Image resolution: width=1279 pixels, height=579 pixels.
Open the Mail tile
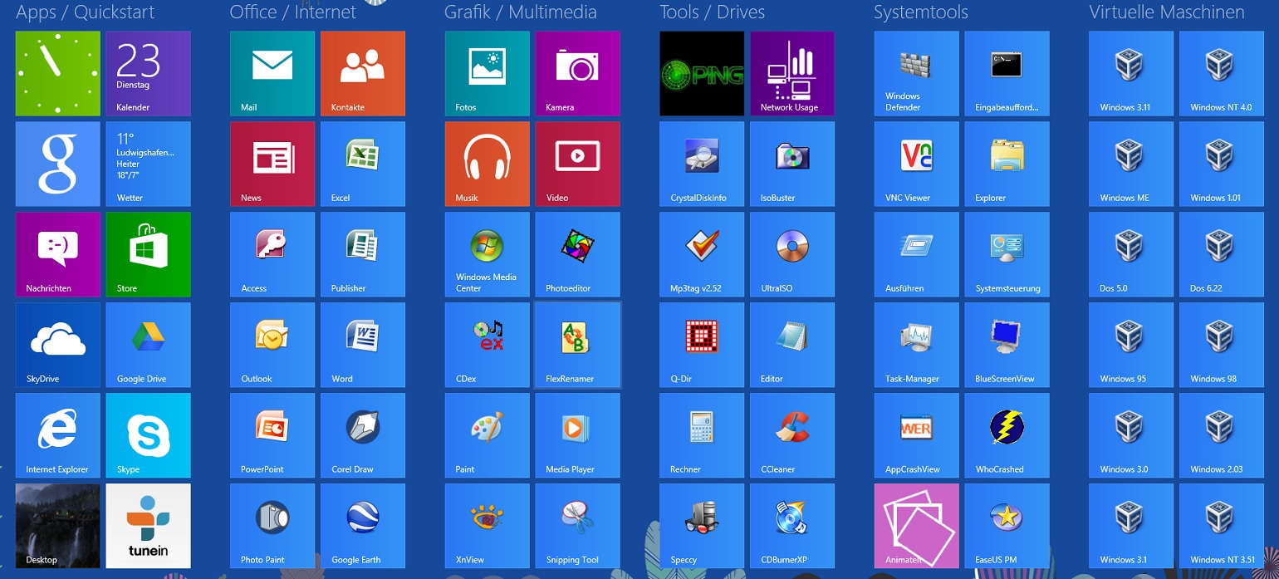click(x=272, y=73)
